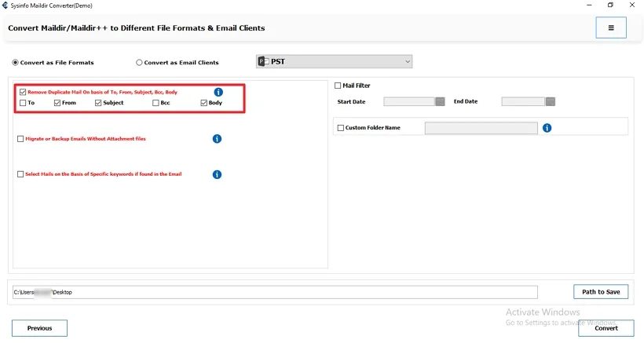This screenshot has width=644, height=343.
Task: Open the hamburger menu button
Action: [x=611, y=27]
